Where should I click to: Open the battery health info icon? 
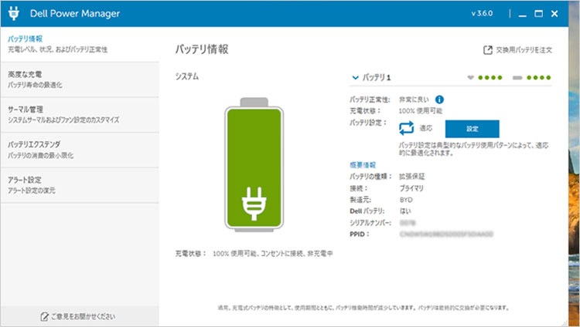pos(439,99)
